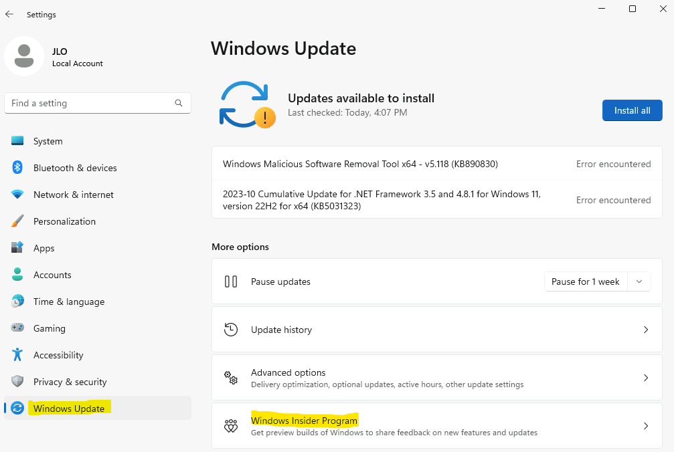Click the Accessibility figure icon
Screen dimensions: 674x452
click(17, 354)
